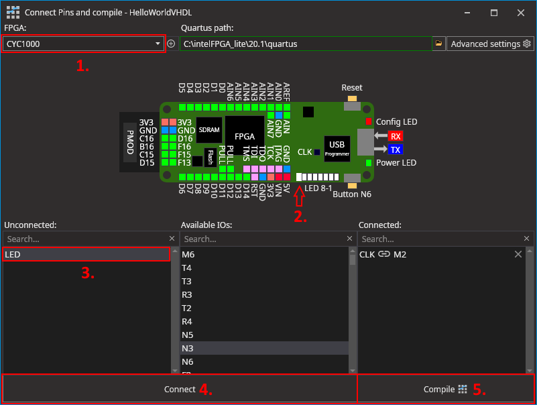Click Connected list scrollbar down arrow
Viewport: 537px width, 405px height.
530,370
